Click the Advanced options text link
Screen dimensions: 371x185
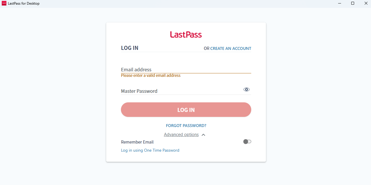(x=181, y=134)
